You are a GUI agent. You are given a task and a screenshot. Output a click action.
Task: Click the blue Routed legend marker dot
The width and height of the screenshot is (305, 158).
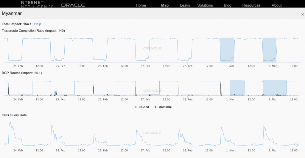pyautogui.click(x=136, y=107)
